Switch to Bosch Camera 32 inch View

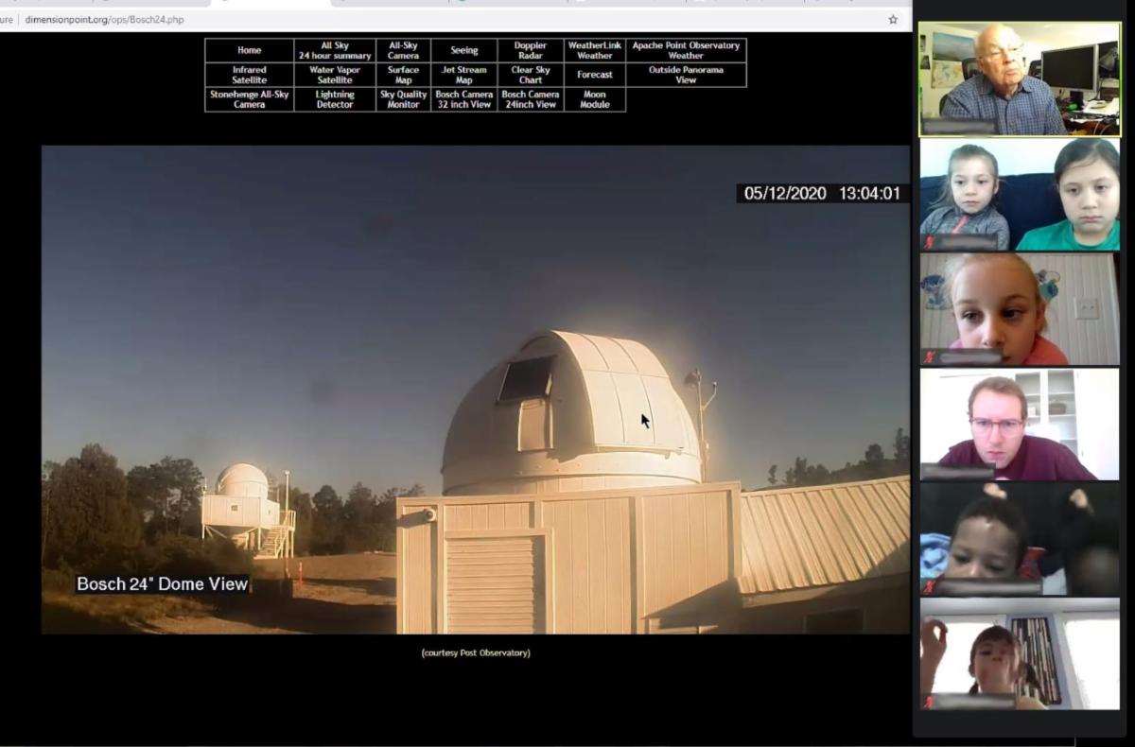[463, 99]
